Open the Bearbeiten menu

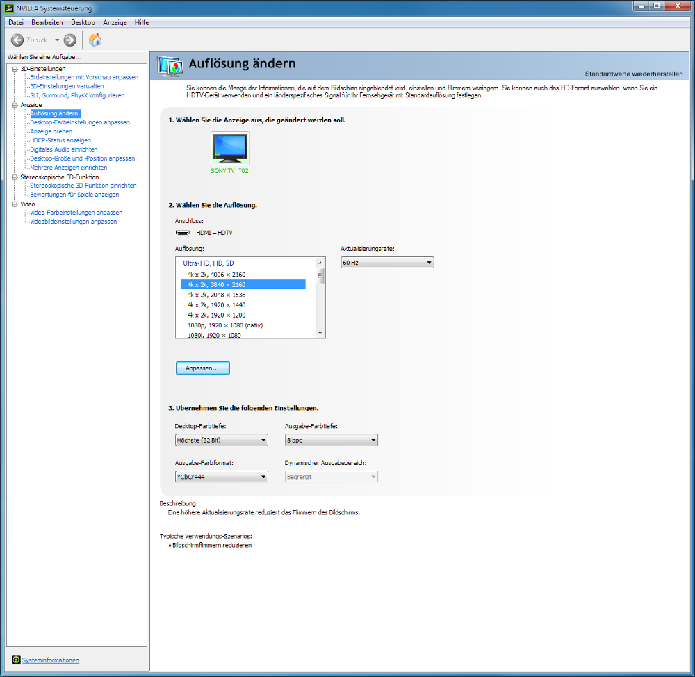pos(47,23)
